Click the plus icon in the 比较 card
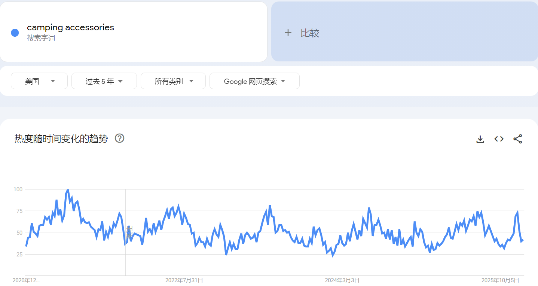 click(x=288, y=33)
